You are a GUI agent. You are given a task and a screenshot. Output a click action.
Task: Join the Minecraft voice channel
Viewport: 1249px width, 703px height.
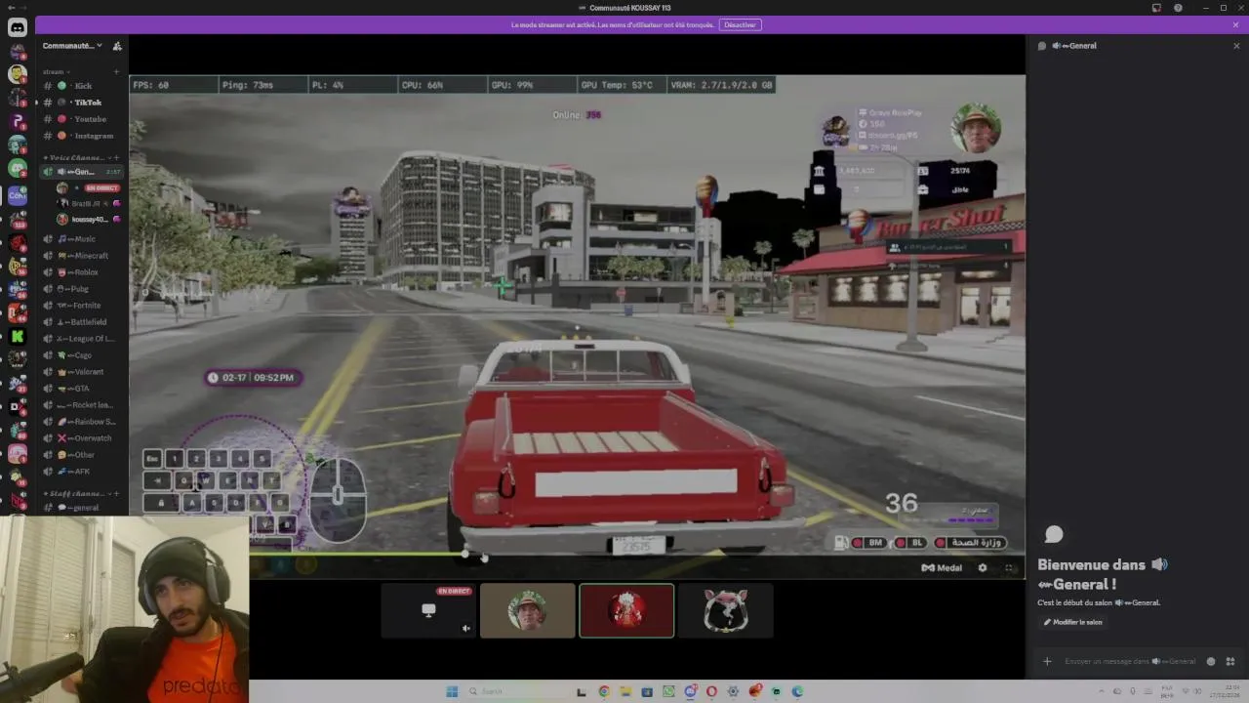[x=82, y=256]
